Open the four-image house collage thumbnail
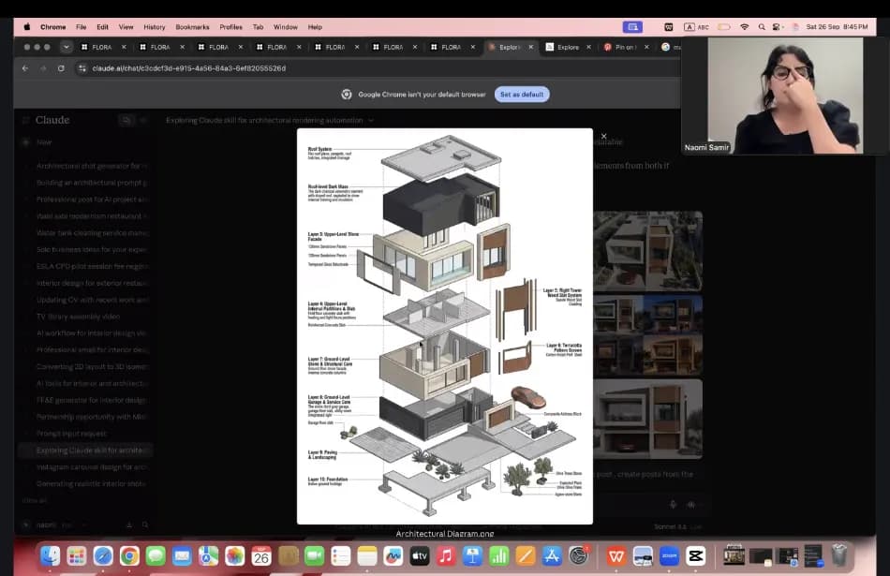Screen dimensions: 890x576 pyautogui.click(x=647, y=335)
